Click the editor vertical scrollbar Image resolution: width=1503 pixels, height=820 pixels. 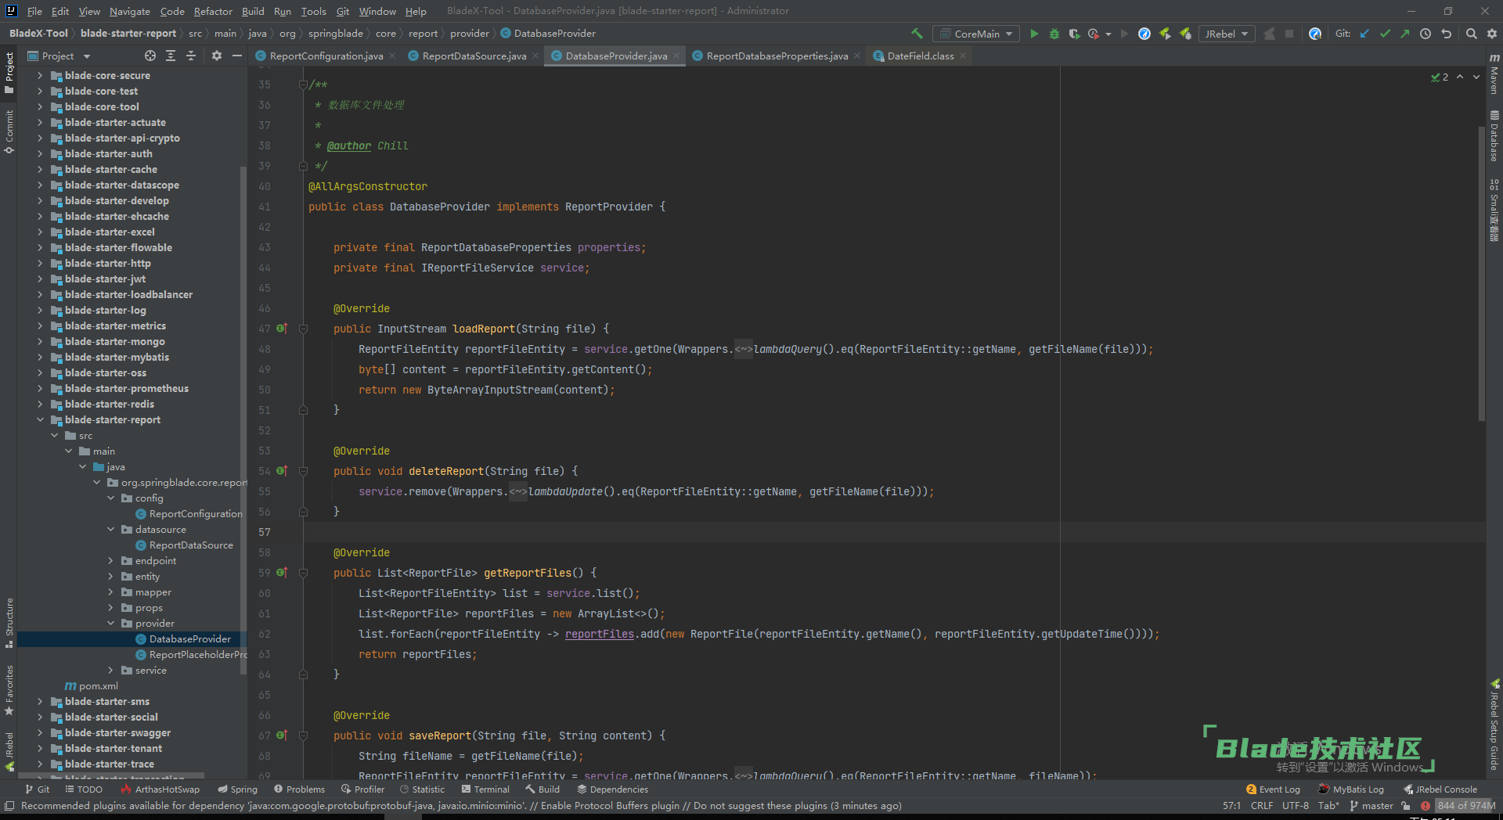coord(1481,274)
